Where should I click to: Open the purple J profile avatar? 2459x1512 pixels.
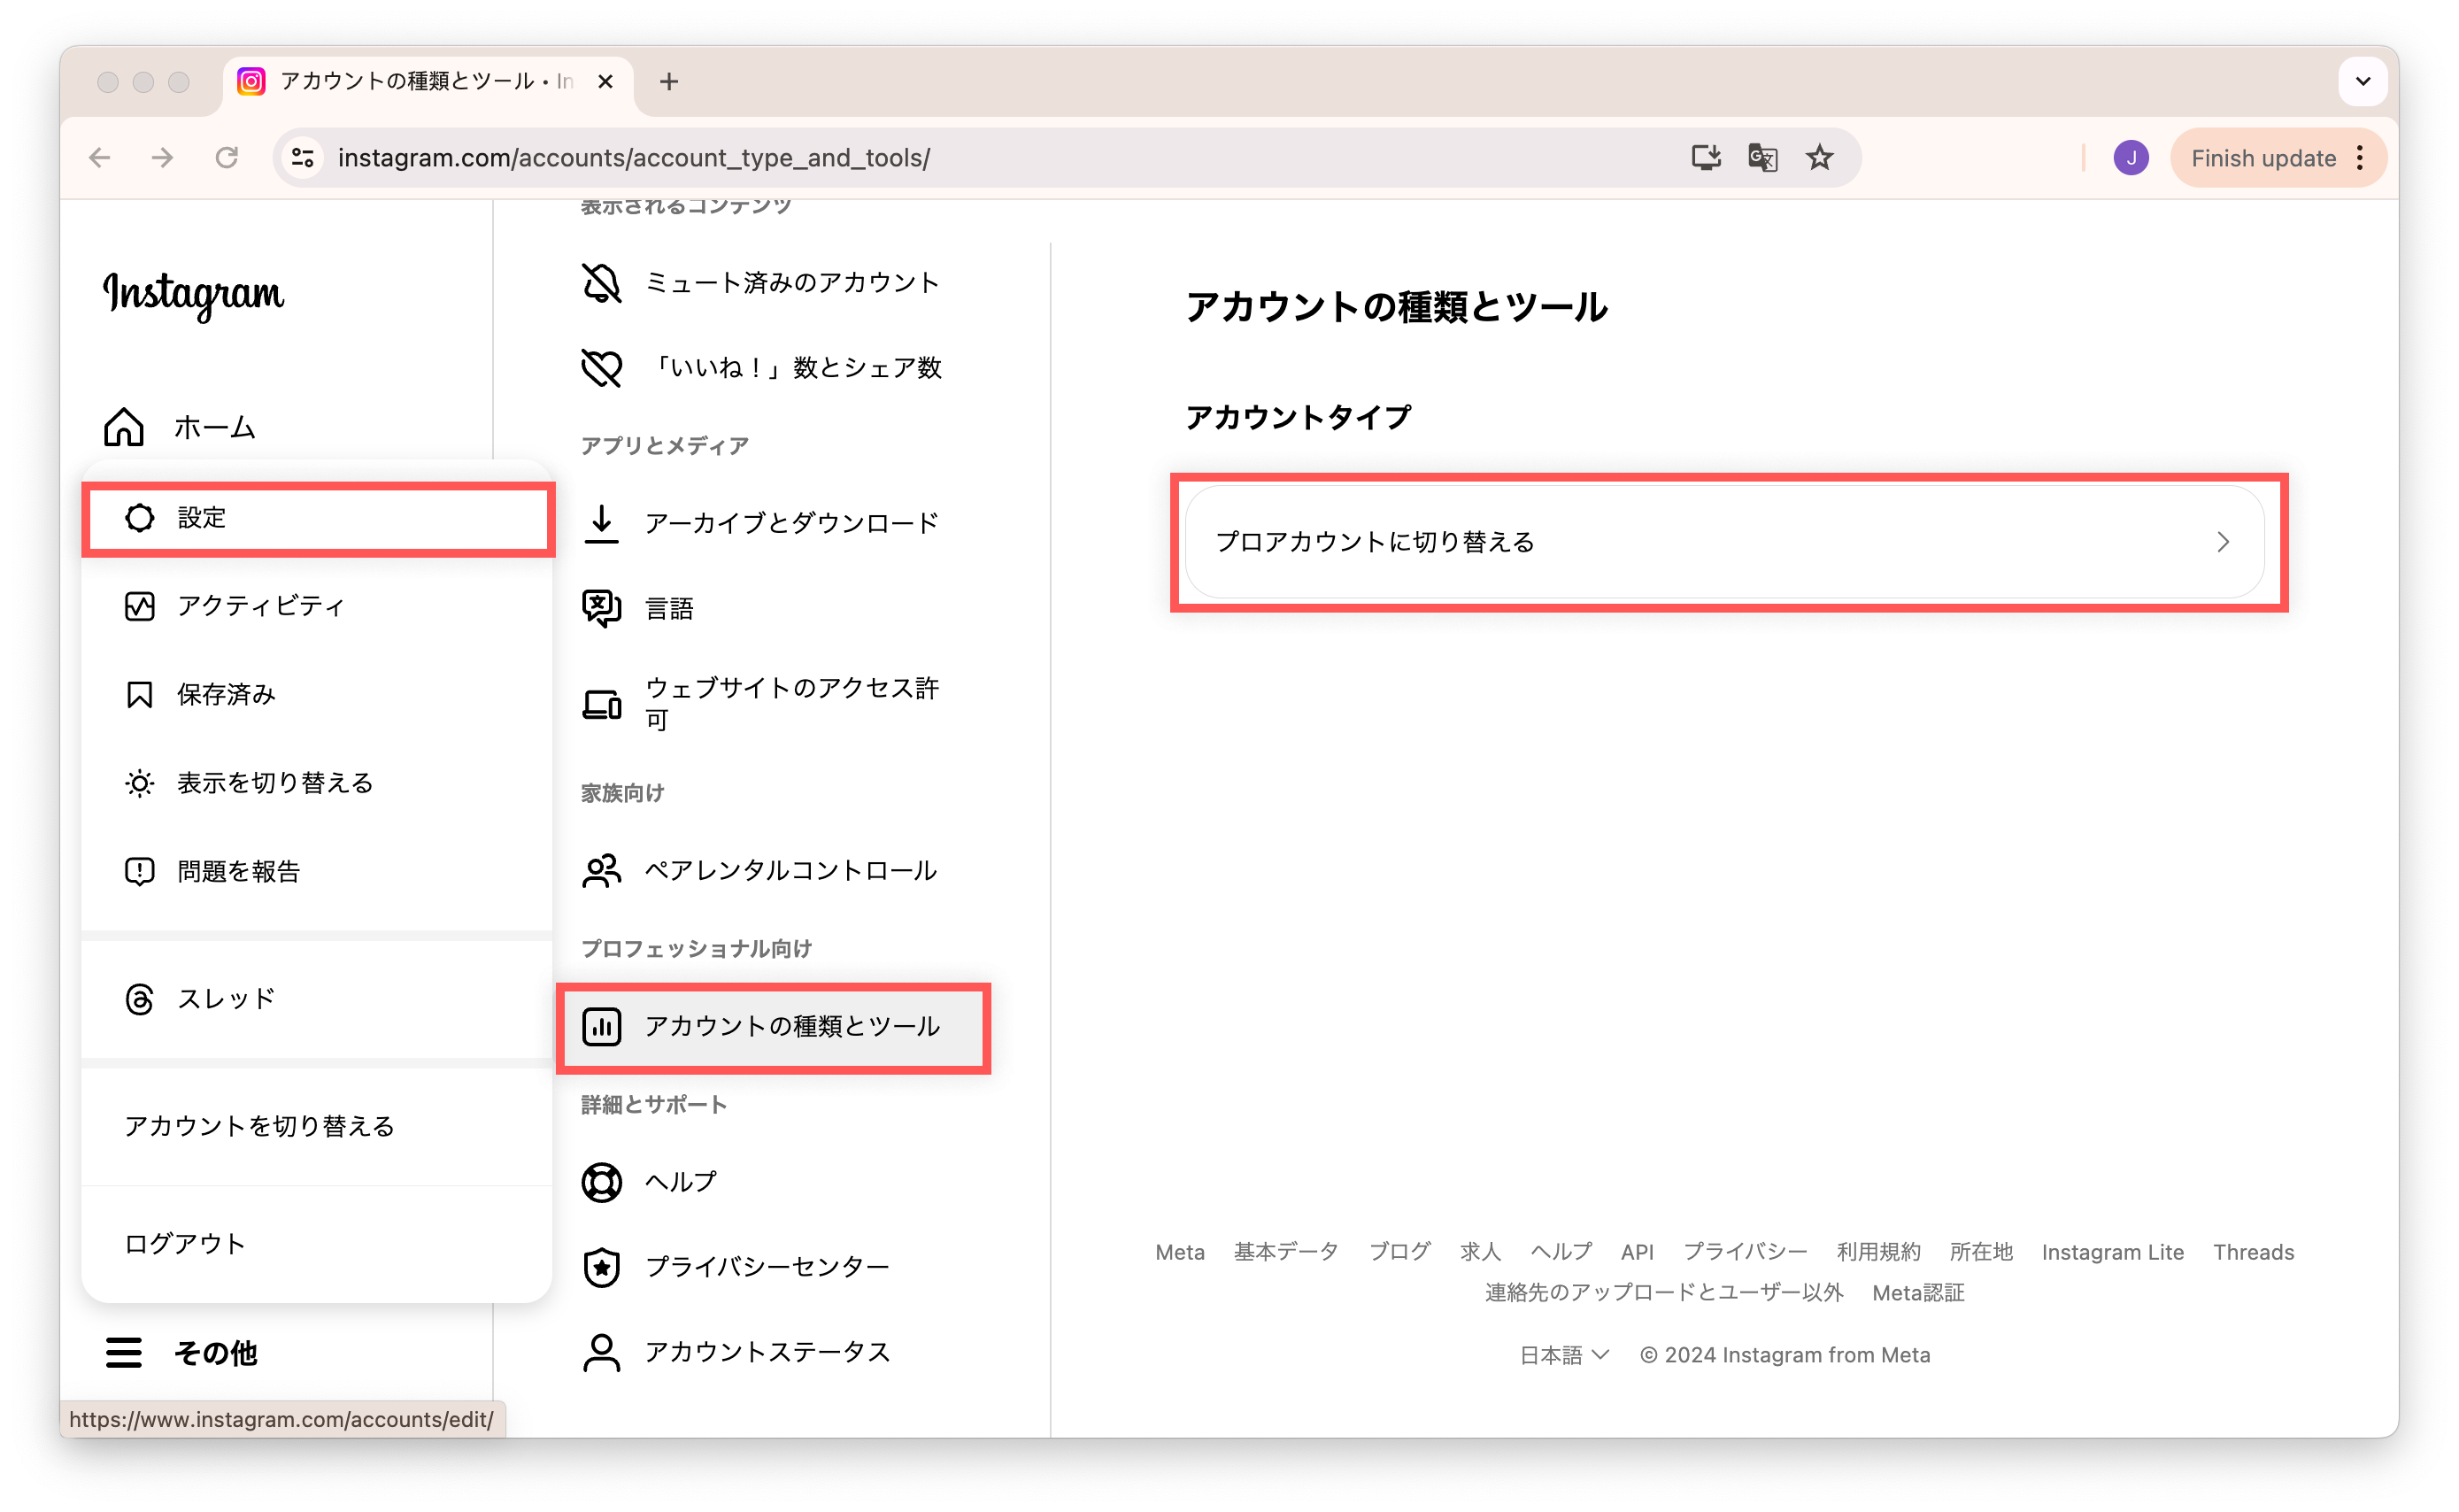coord(2131,158)
